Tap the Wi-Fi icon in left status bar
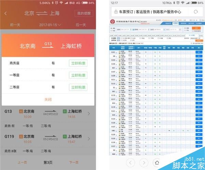 61,3
